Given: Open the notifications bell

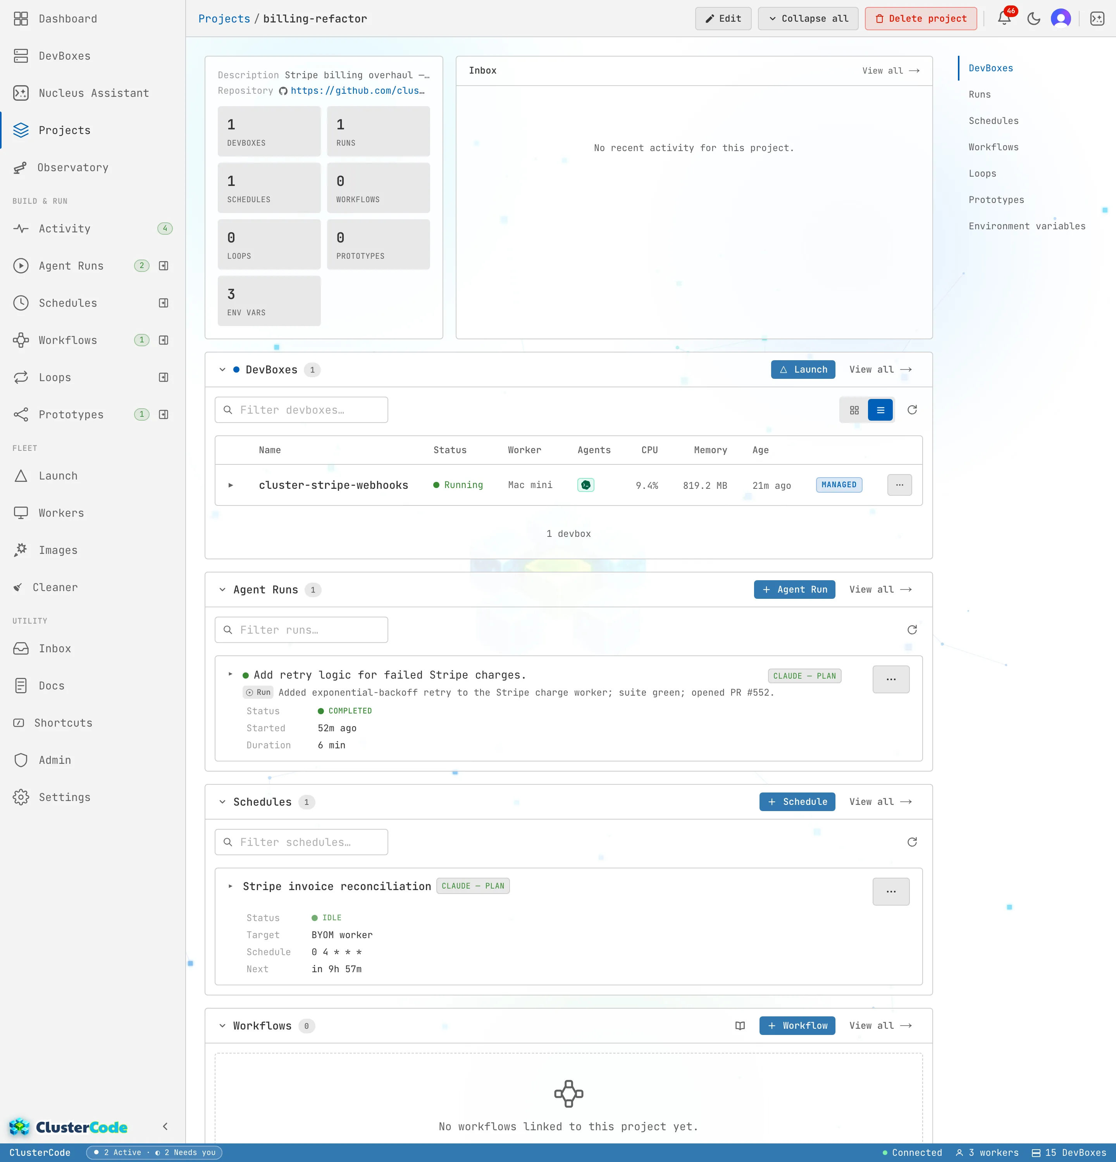Looking at the screenshot, I should point(1004,18).
